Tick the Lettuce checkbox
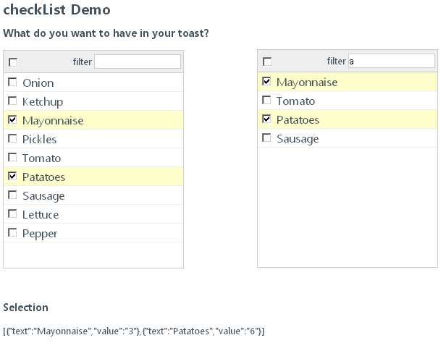 12,213
